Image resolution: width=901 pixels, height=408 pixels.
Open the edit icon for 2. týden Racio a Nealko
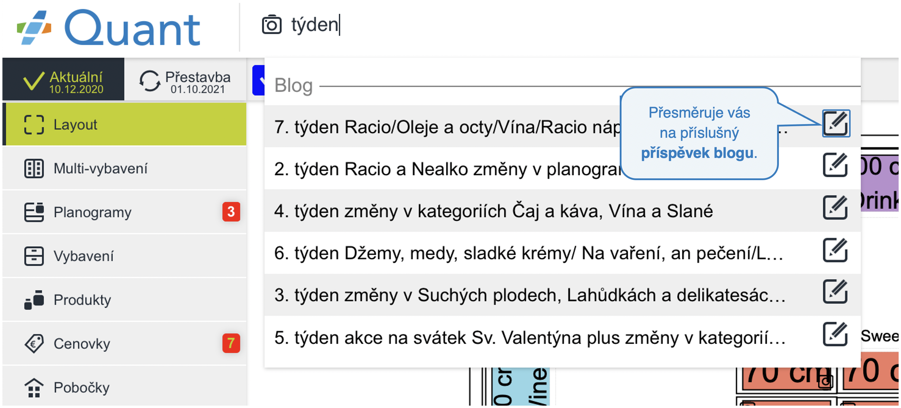point(835,165)
